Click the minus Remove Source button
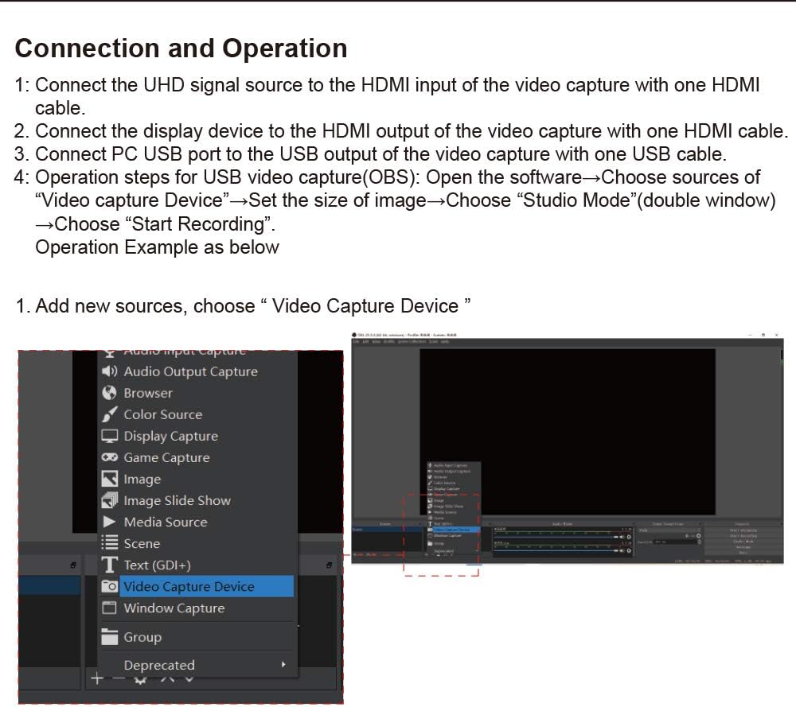Screen dimensions: 796x707 [x=118, y=678]
